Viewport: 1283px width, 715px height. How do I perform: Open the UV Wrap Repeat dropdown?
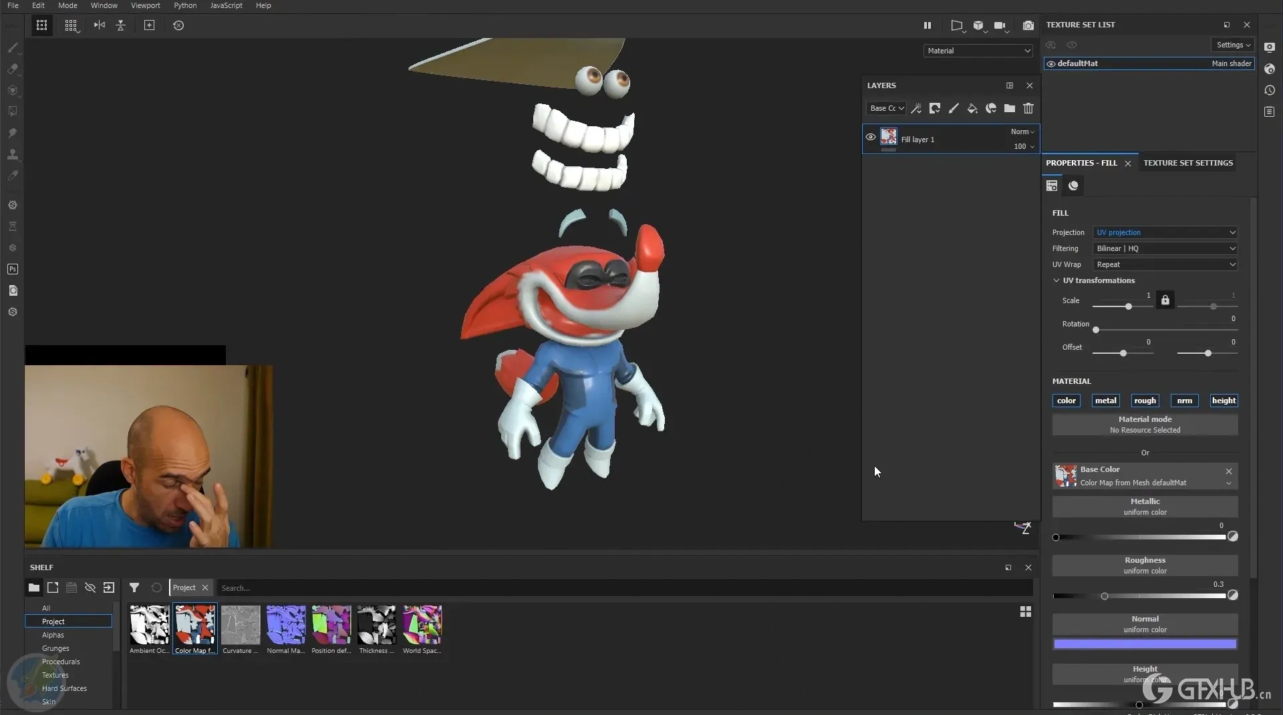(x=1165, y=264)
